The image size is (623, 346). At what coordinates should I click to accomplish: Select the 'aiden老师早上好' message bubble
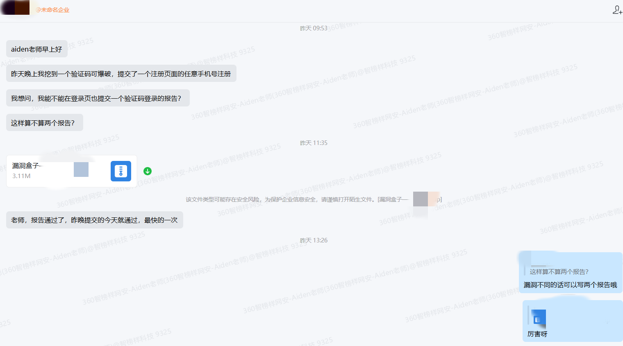click(x=36, y=49)
